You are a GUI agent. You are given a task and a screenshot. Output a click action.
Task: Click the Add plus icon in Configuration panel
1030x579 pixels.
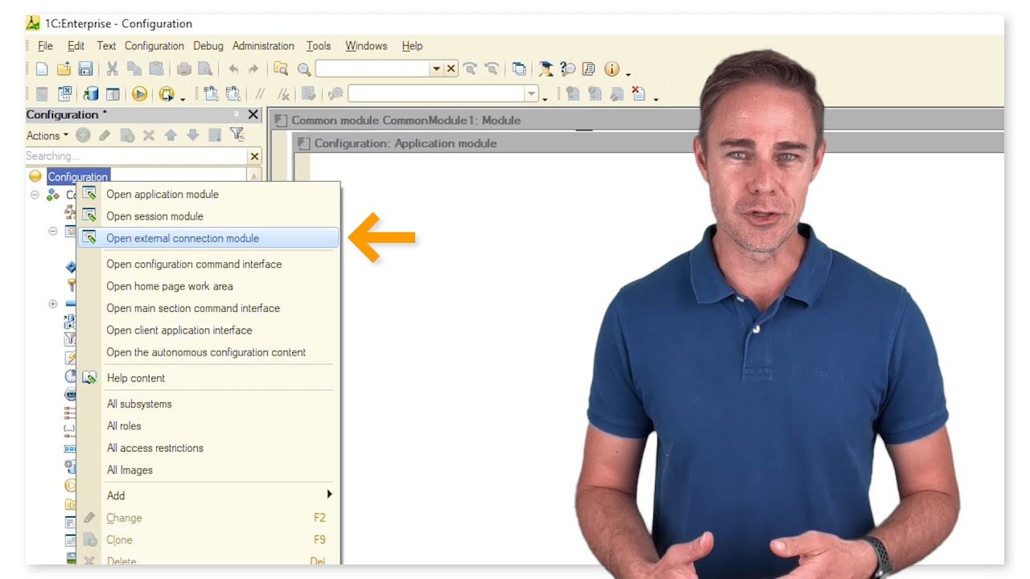(x=83, y=135)
